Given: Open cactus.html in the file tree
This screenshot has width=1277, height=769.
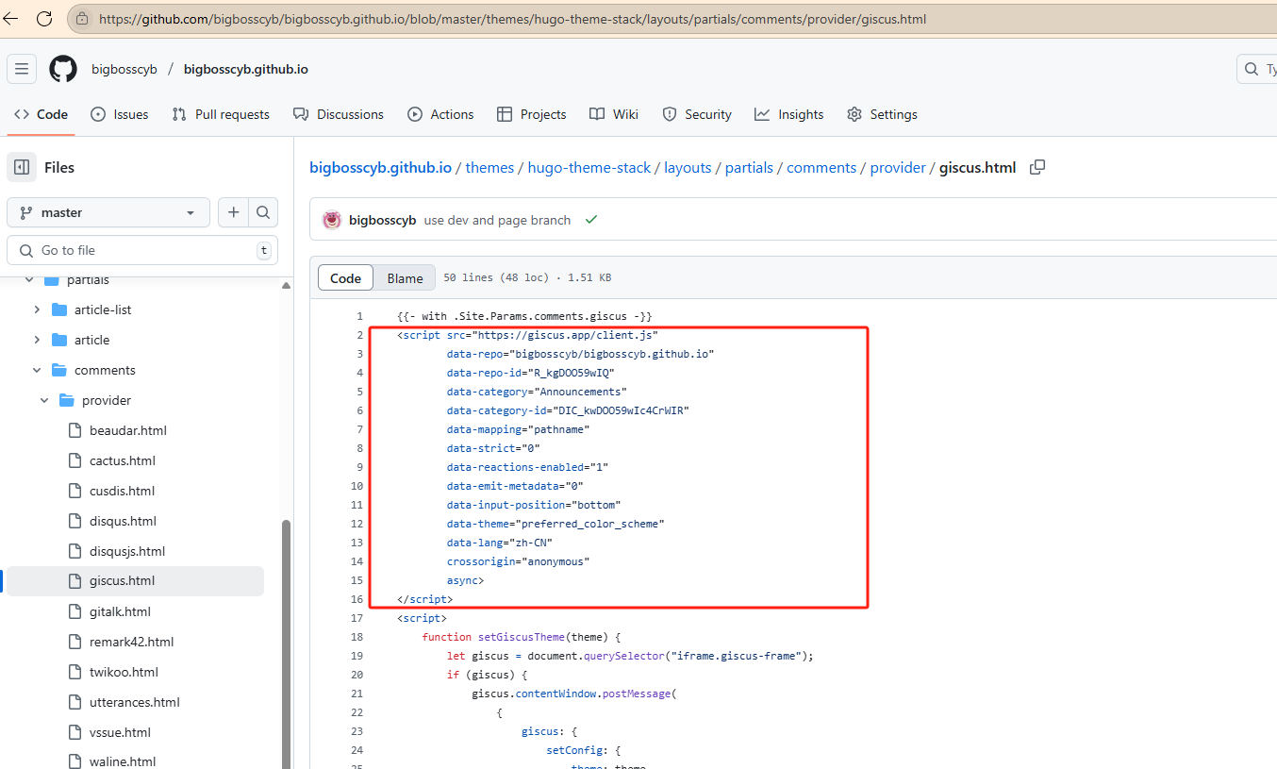Looking at the screenshot, I should pyautogui.click(x=123, y=460).
